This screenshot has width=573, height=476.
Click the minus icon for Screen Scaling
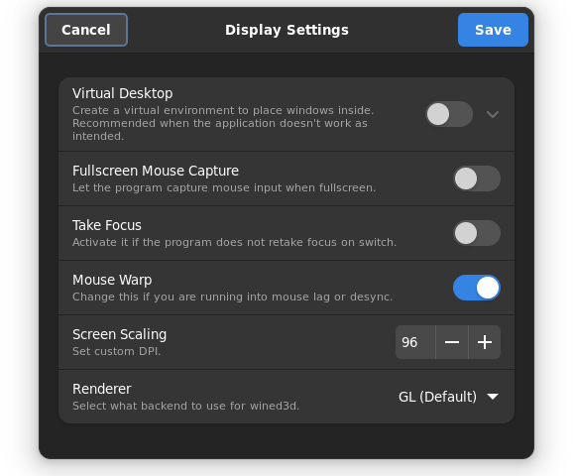[452, 342]
